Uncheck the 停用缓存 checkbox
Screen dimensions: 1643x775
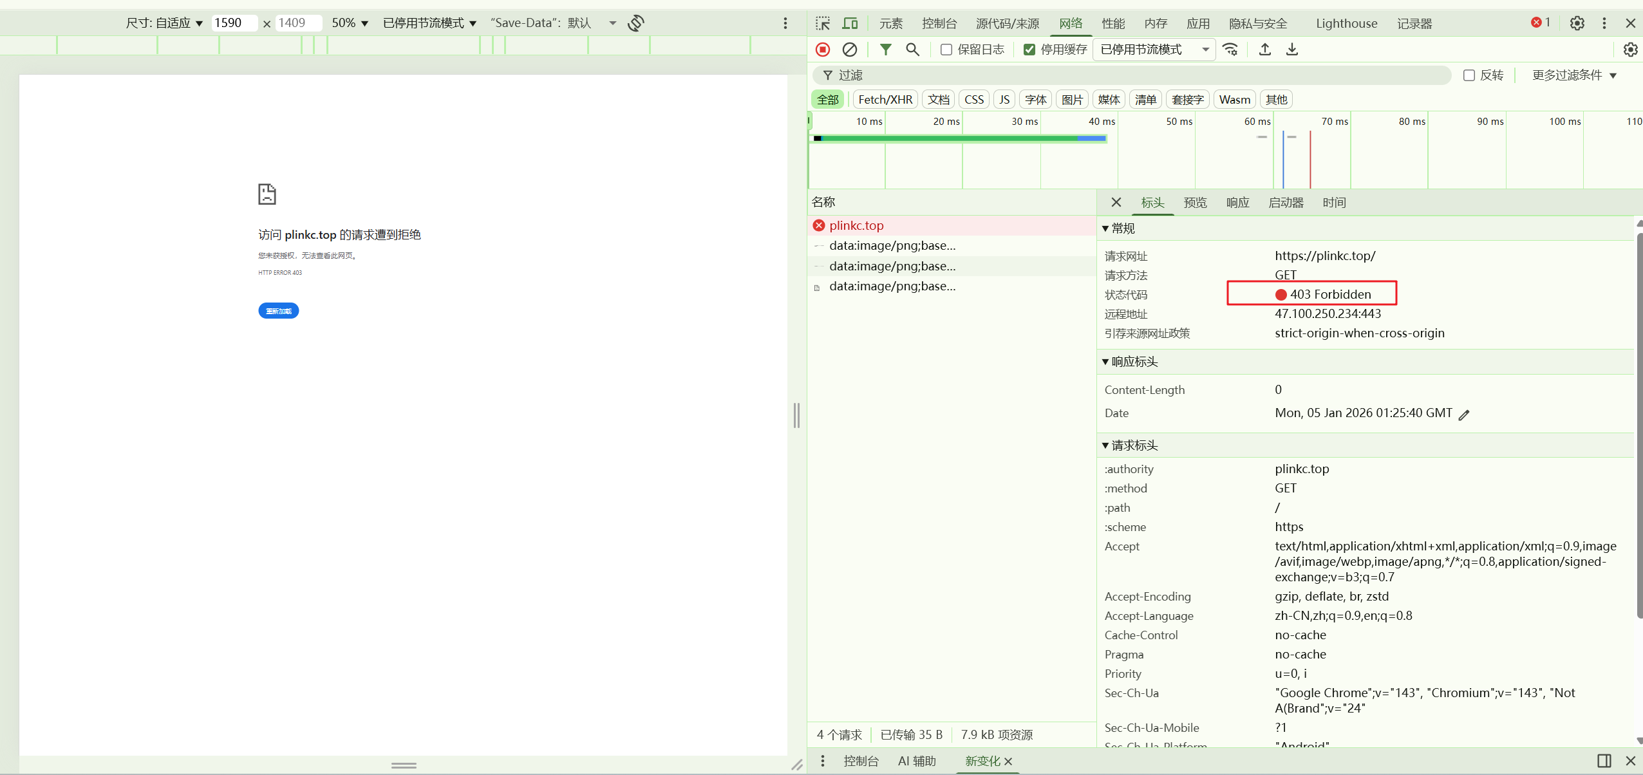click(1029, 50)
